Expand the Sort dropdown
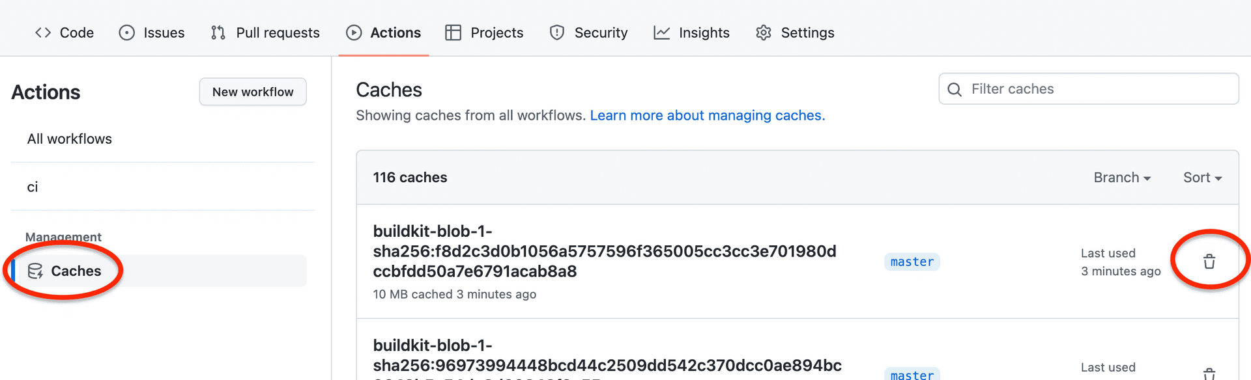 [1202, 178]
